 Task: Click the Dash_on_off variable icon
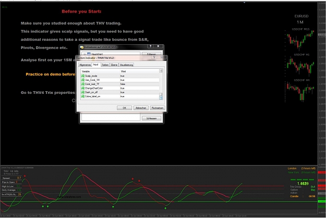[82, 92]
